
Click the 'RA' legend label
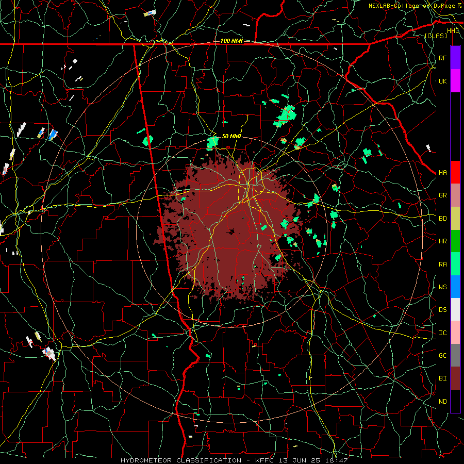[x=442, y=264]
